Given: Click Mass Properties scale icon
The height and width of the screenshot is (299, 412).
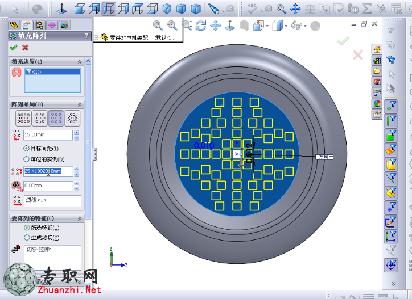Looking at the screenshot, I should tap(310, 9).
